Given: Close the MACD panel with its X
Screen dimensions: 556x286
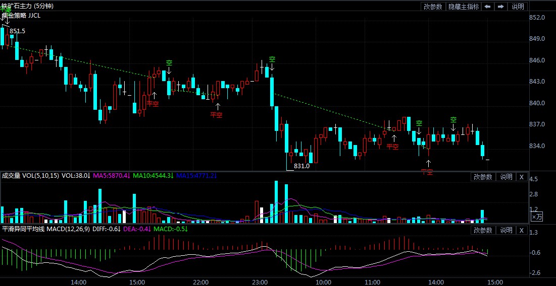Looking at the screenshot, I should 522,230.
